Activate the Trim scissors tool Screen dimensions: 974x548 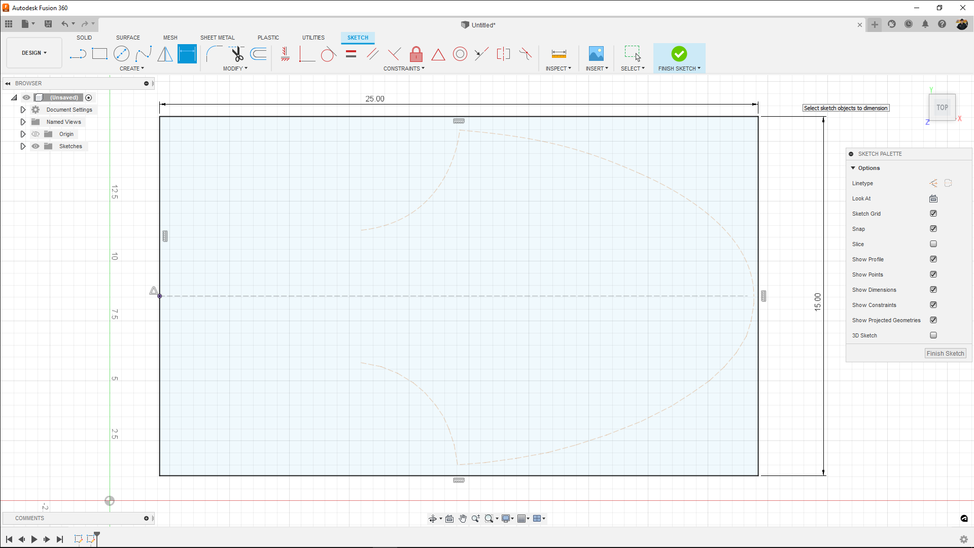(x=237, y=54)
